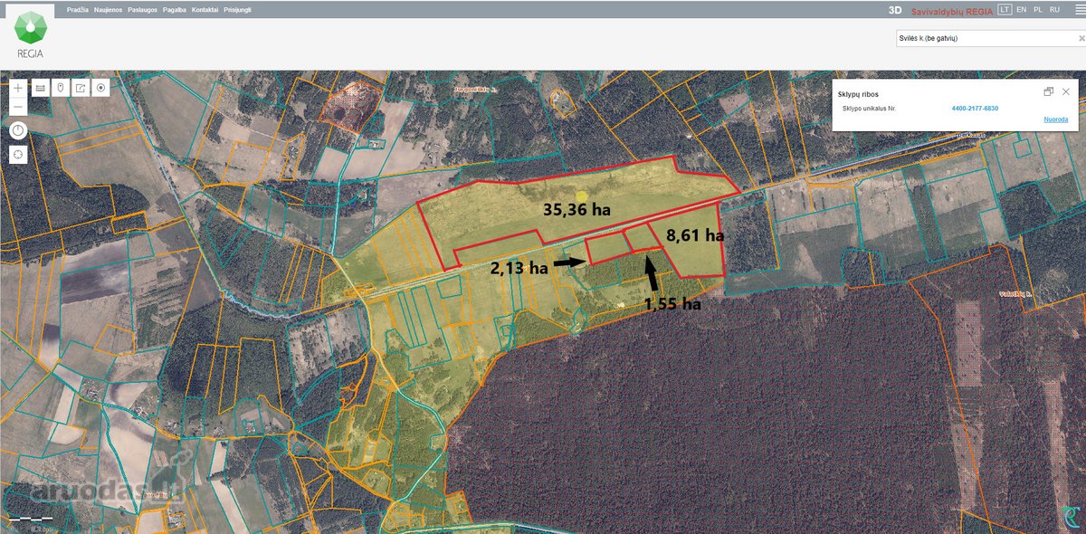Switch language to EN

1021,10
